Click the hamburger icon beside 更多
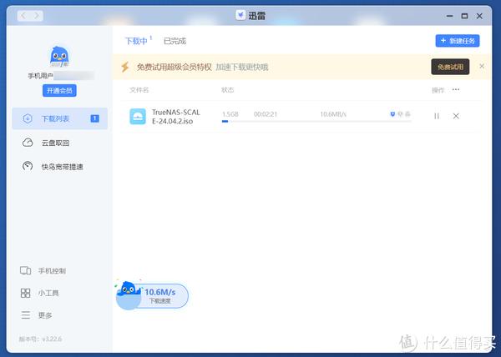 coord(26,315)
